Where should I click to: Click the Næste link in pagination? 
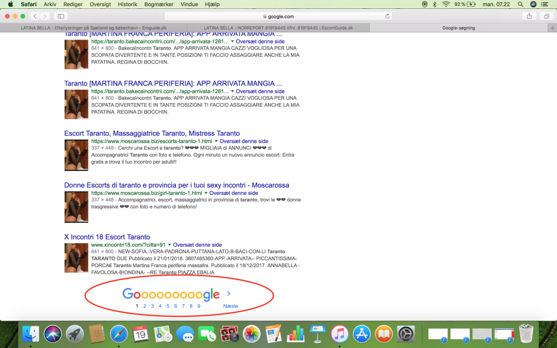pos(231,306)
